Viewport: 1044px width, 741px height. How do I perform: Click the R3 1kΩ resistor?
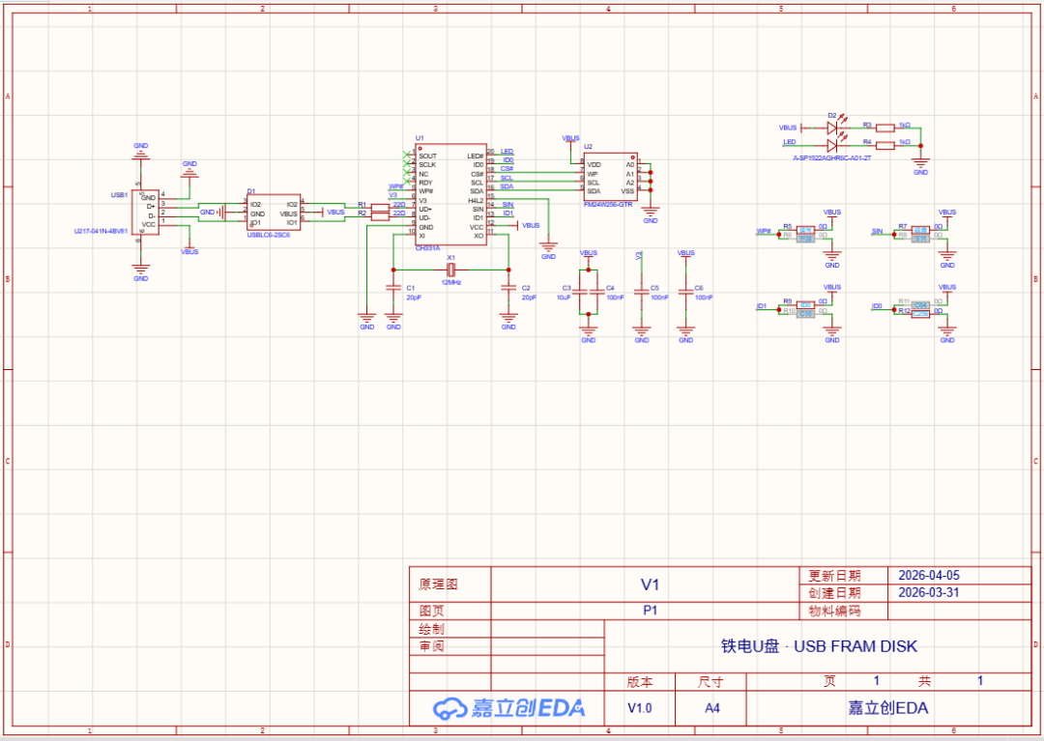tap(884, 127)
